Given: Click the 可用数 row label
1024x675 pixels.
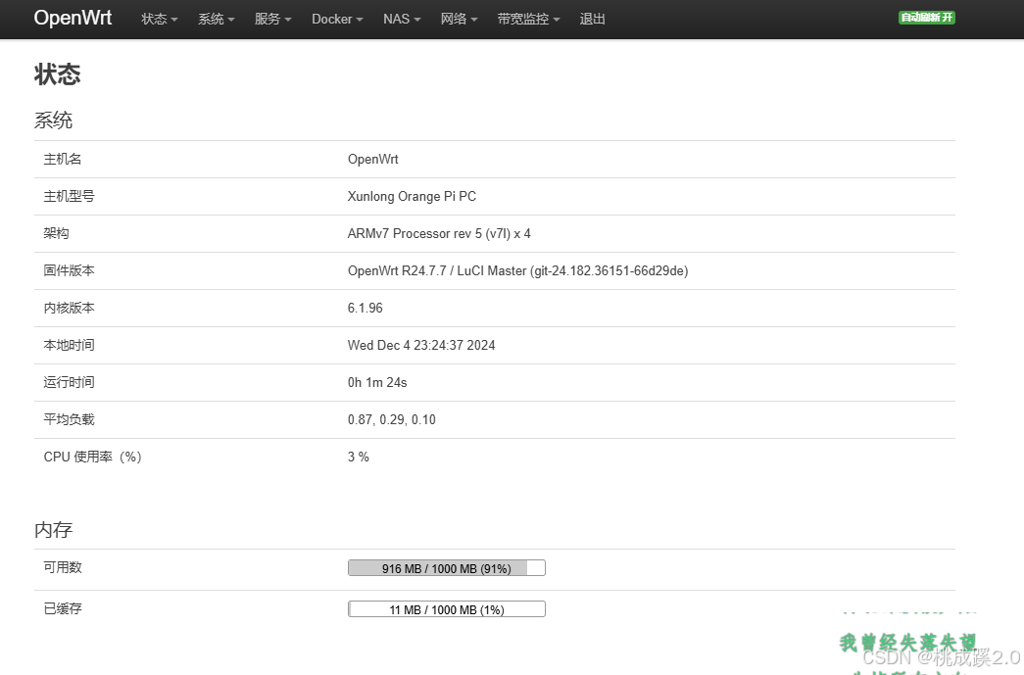Looking at the screenshot, I should [63, 568].
